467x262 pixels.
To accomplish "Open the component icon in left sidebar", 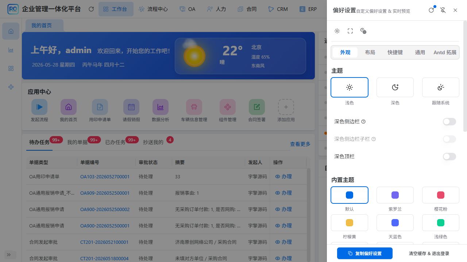I will (11, 87).
